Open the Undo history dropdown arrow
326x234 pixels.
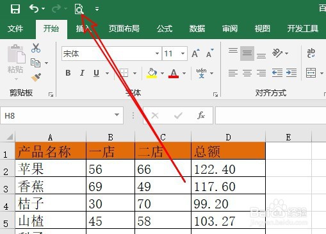(x=44, y=9)
